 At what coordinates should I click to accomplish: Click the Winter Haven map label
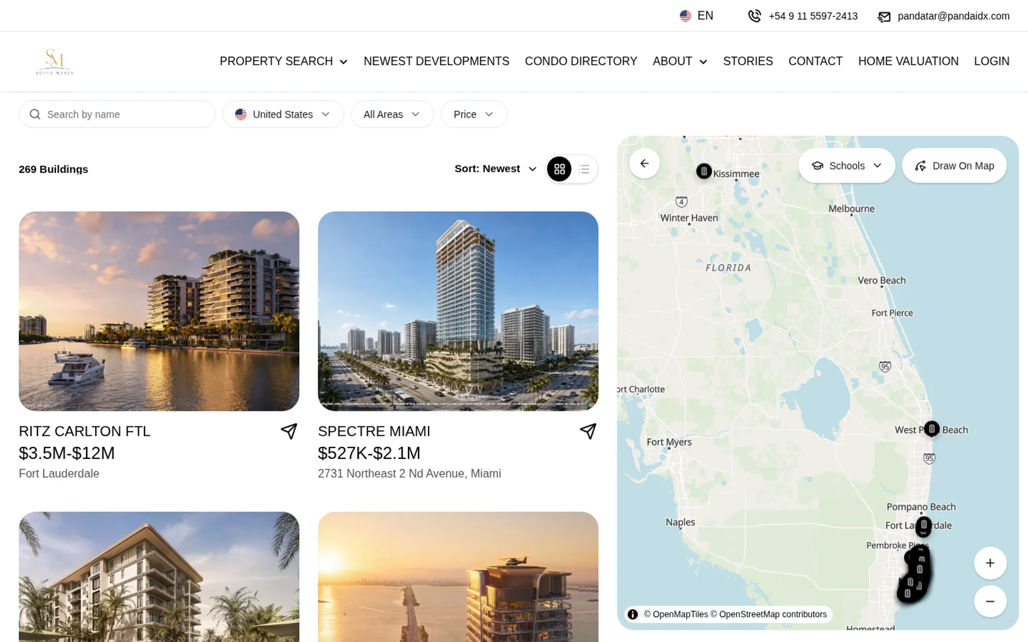[x=689, y=218]
